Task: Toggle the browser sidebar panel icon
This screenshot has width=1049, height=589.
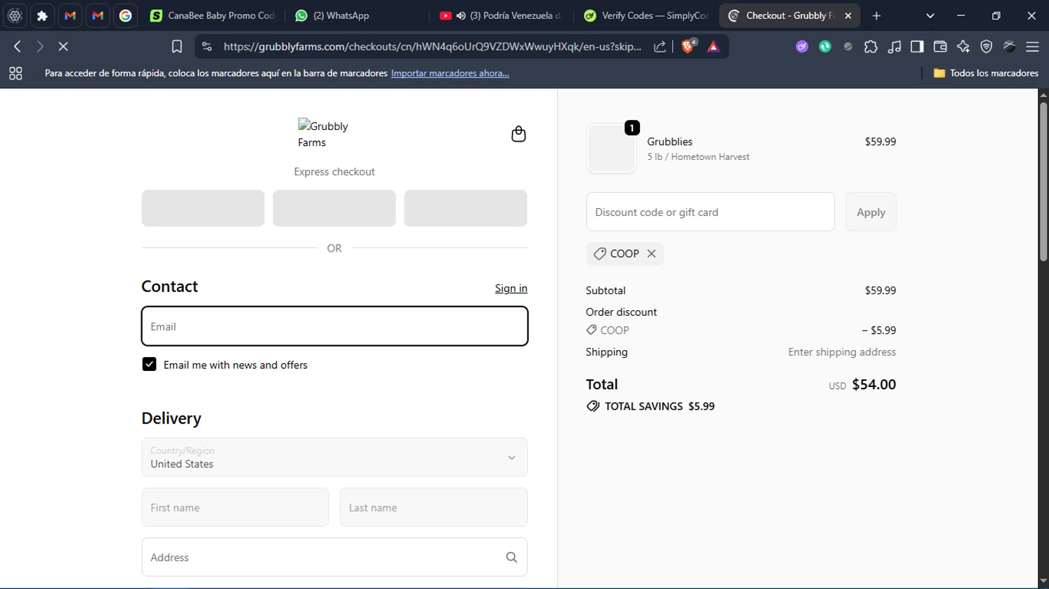Action: tap(917, 46)
